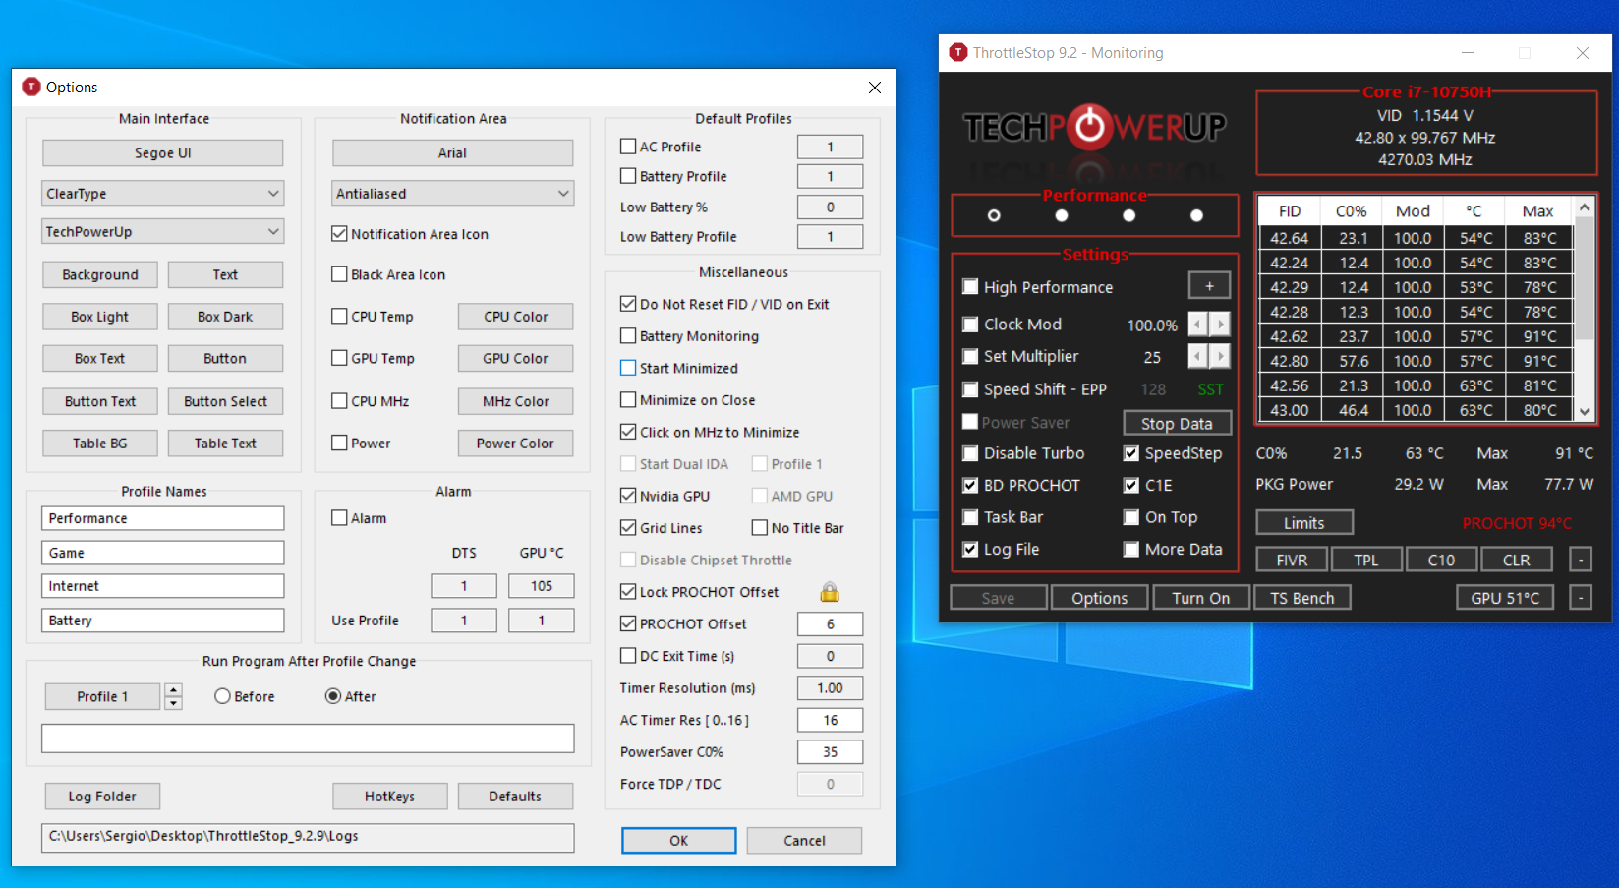Image resolution: width=1619 pixels, height=888 pixels.
Task: Click the PROCHOT Offset value field
Action: click(x=831, y=624)
